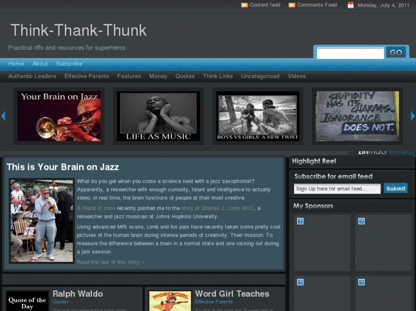Screen dimensions: 416x311
Task: Open the This is Your Brain on Jazz headline
Action: [62, 167]
